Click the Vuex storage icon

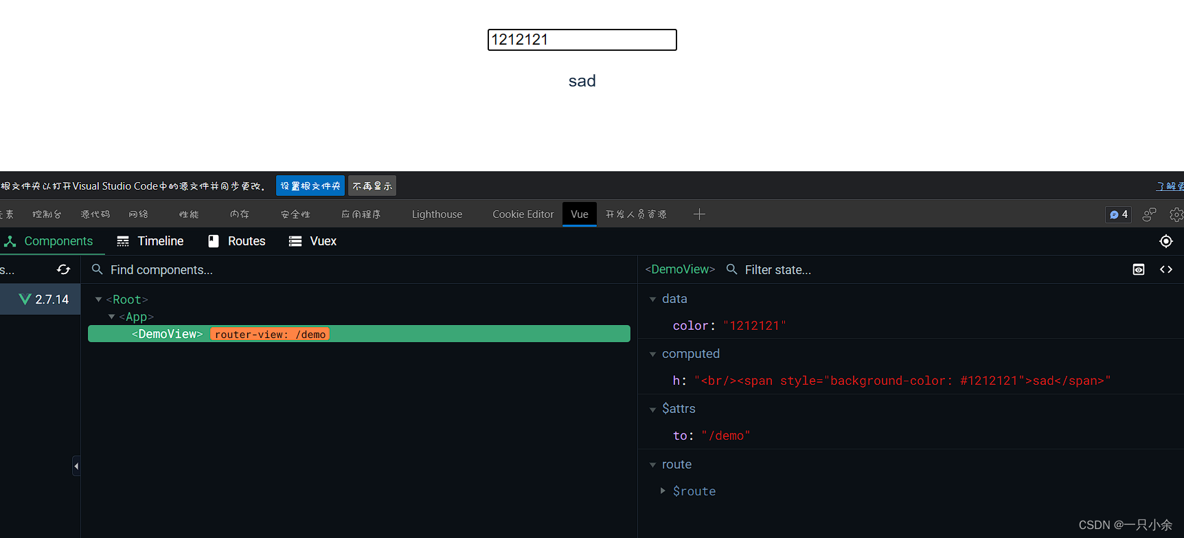pos(295,241)
